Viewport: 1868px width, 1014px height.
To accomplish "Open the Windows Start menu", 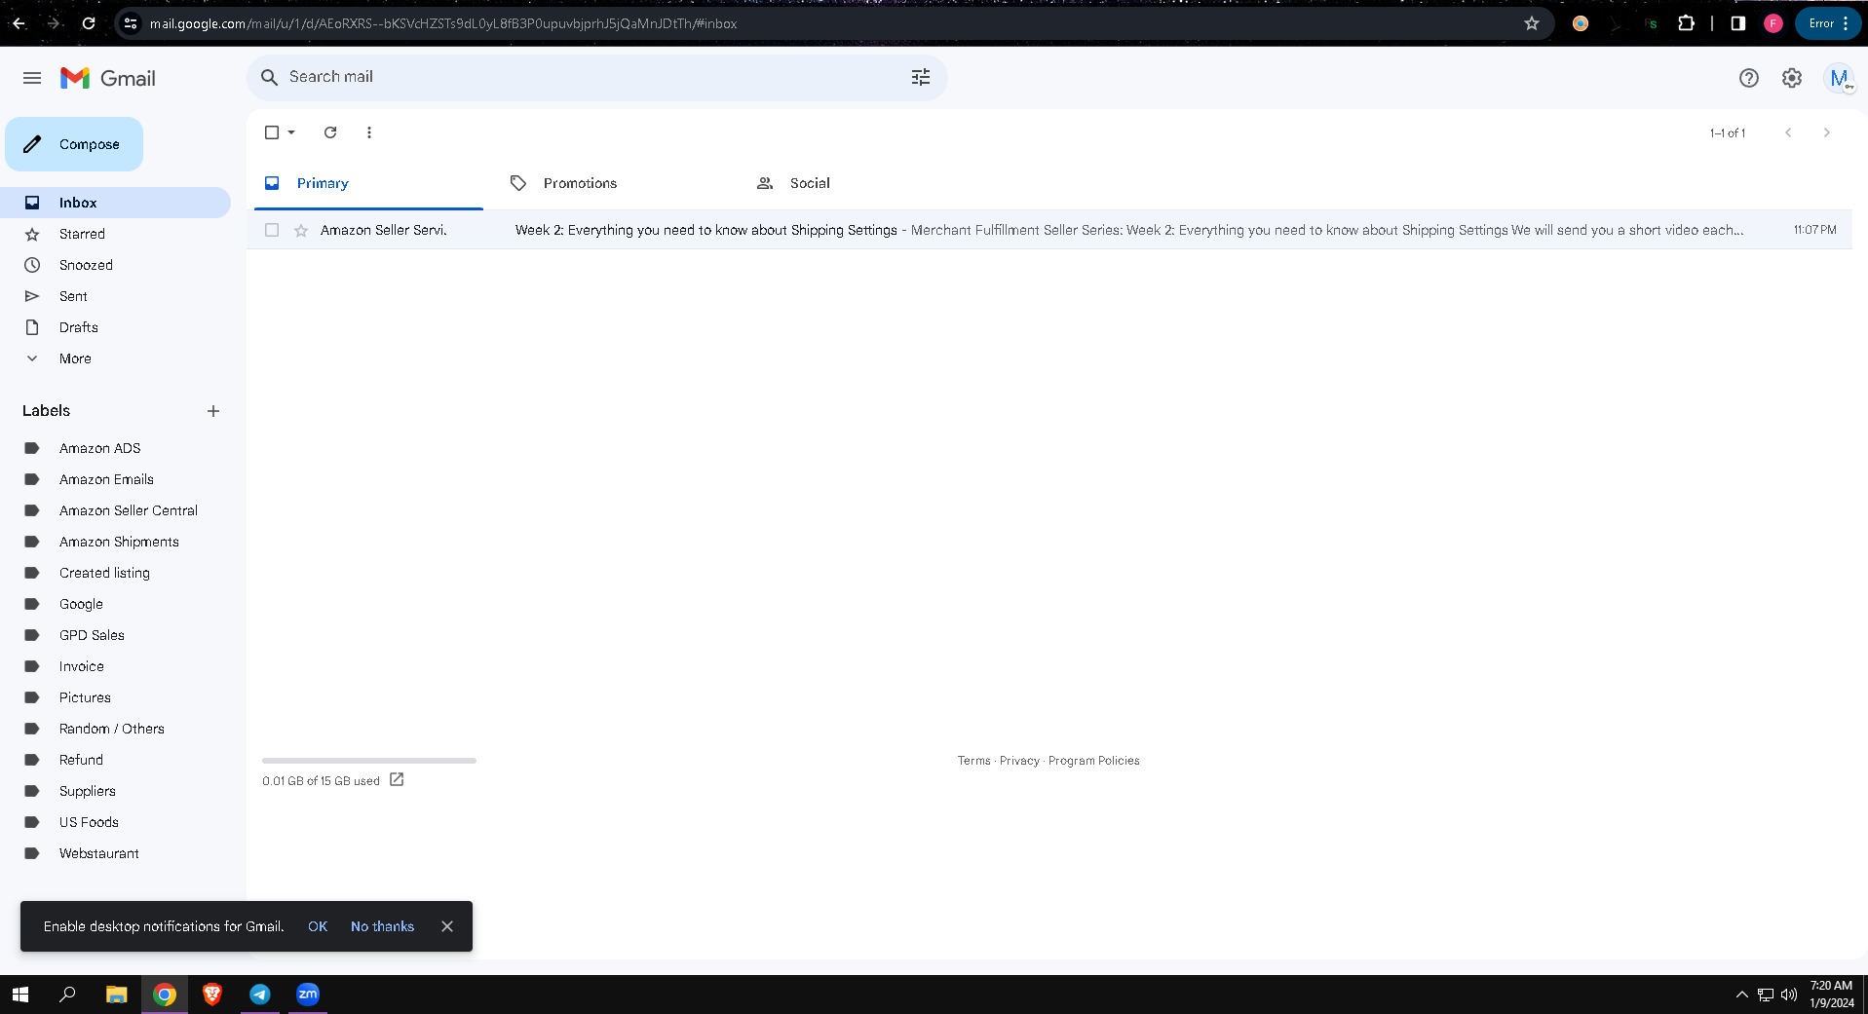I will click(x=20, y=995).
